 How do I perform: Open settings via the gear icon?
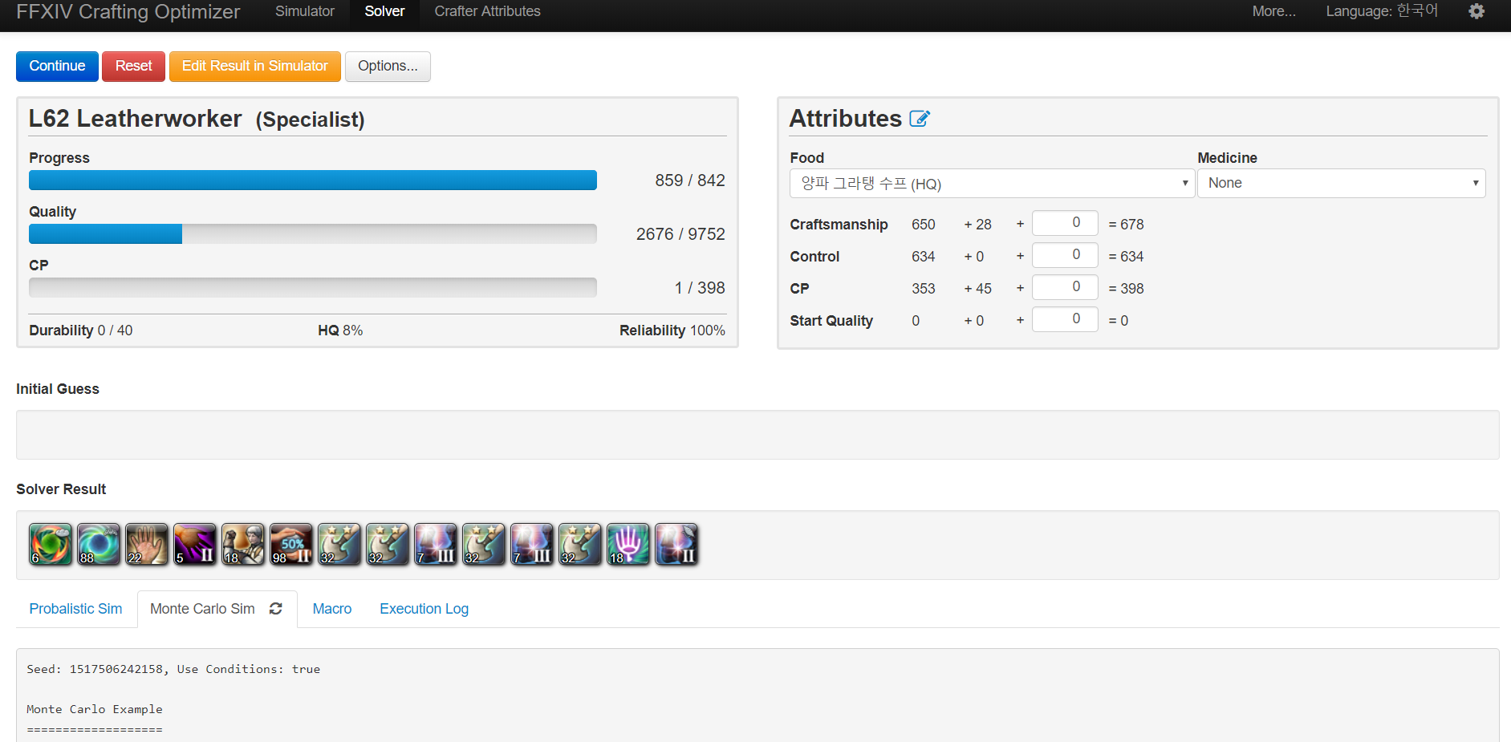[1476, 11]
